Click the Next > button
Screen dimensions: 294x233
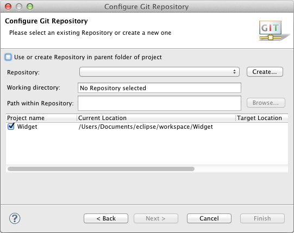point(155,218)
